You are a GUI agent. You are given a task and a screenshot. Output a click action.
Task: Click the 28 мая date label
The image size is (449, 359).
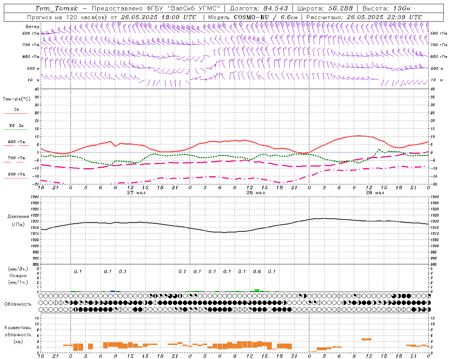coord(255,193)
